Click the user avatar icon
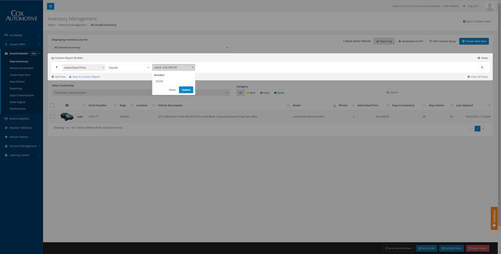 click(x=489, y=6)
